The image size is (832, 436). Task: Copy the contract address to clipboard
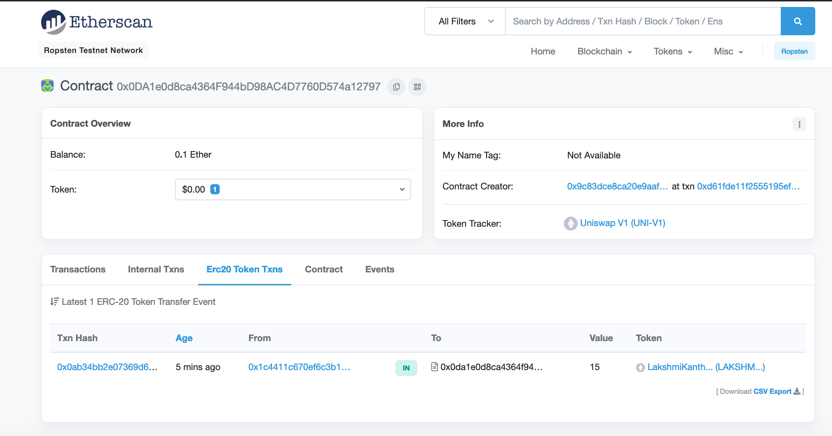[396, 87]
